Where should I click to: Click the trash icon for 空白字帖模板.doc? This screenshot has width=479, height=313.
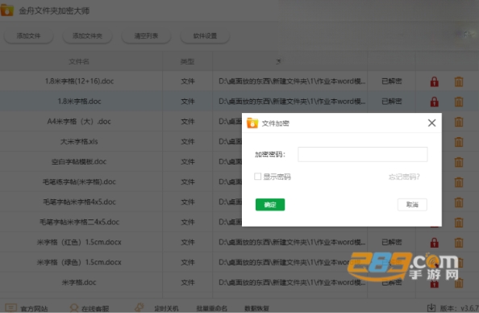click(x=459, y=162)
